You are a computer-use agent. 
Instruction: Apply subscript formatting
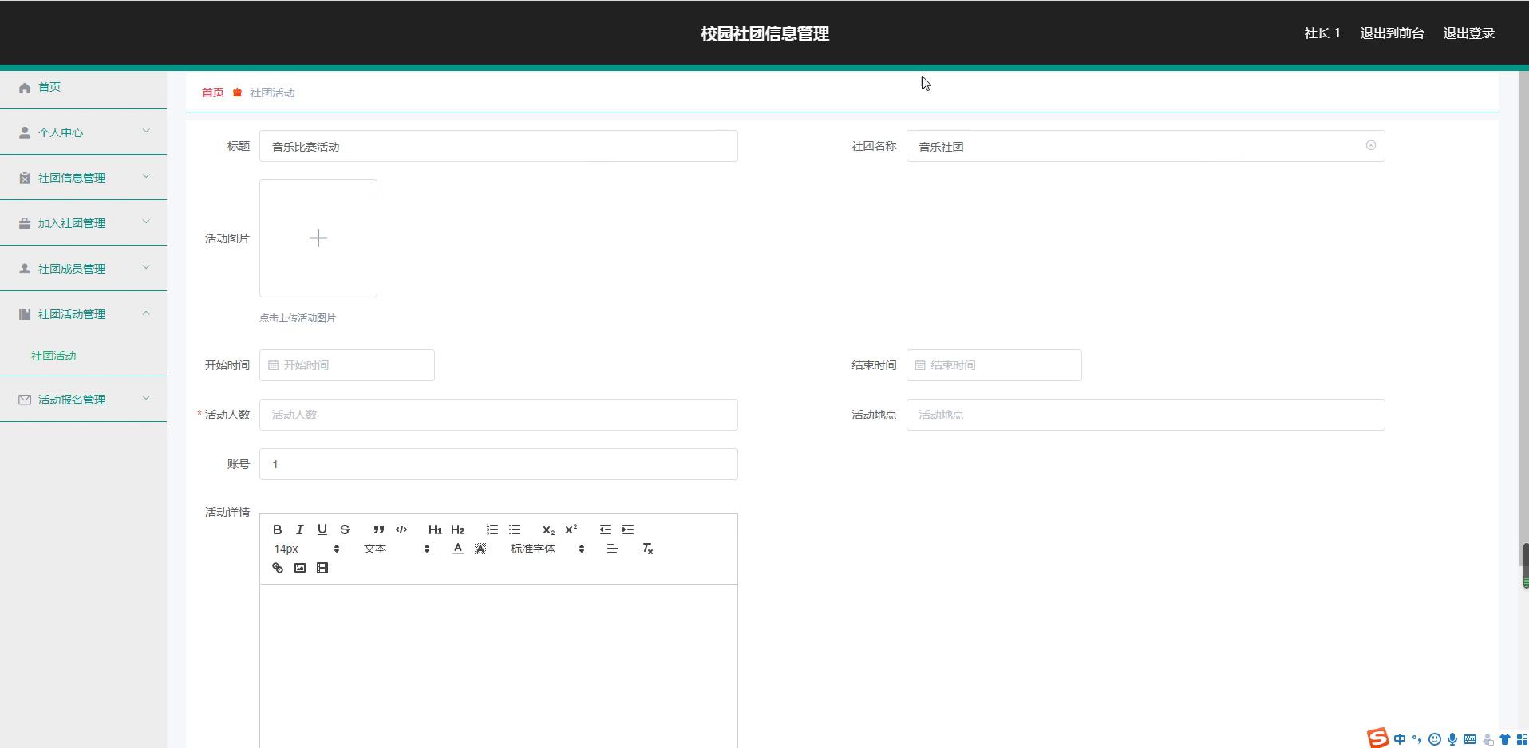(548, 530)
